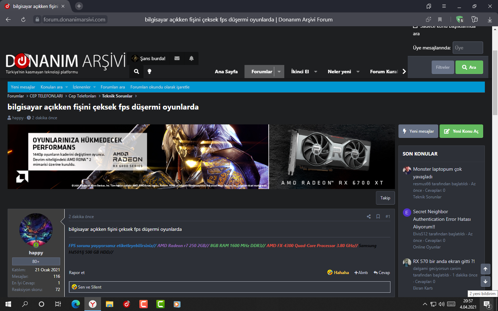Click the floating scroll-to-bottom arrow button
This screenshot has height=311, width=498.
pyautogui.click(x=486, y=281)
